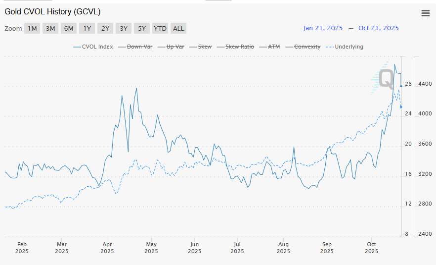The width and height of the screenshot is (436, 265).
Task: Click the 'Gold CVOL History (GCVL)' title
Action: [x=52, y=12]
